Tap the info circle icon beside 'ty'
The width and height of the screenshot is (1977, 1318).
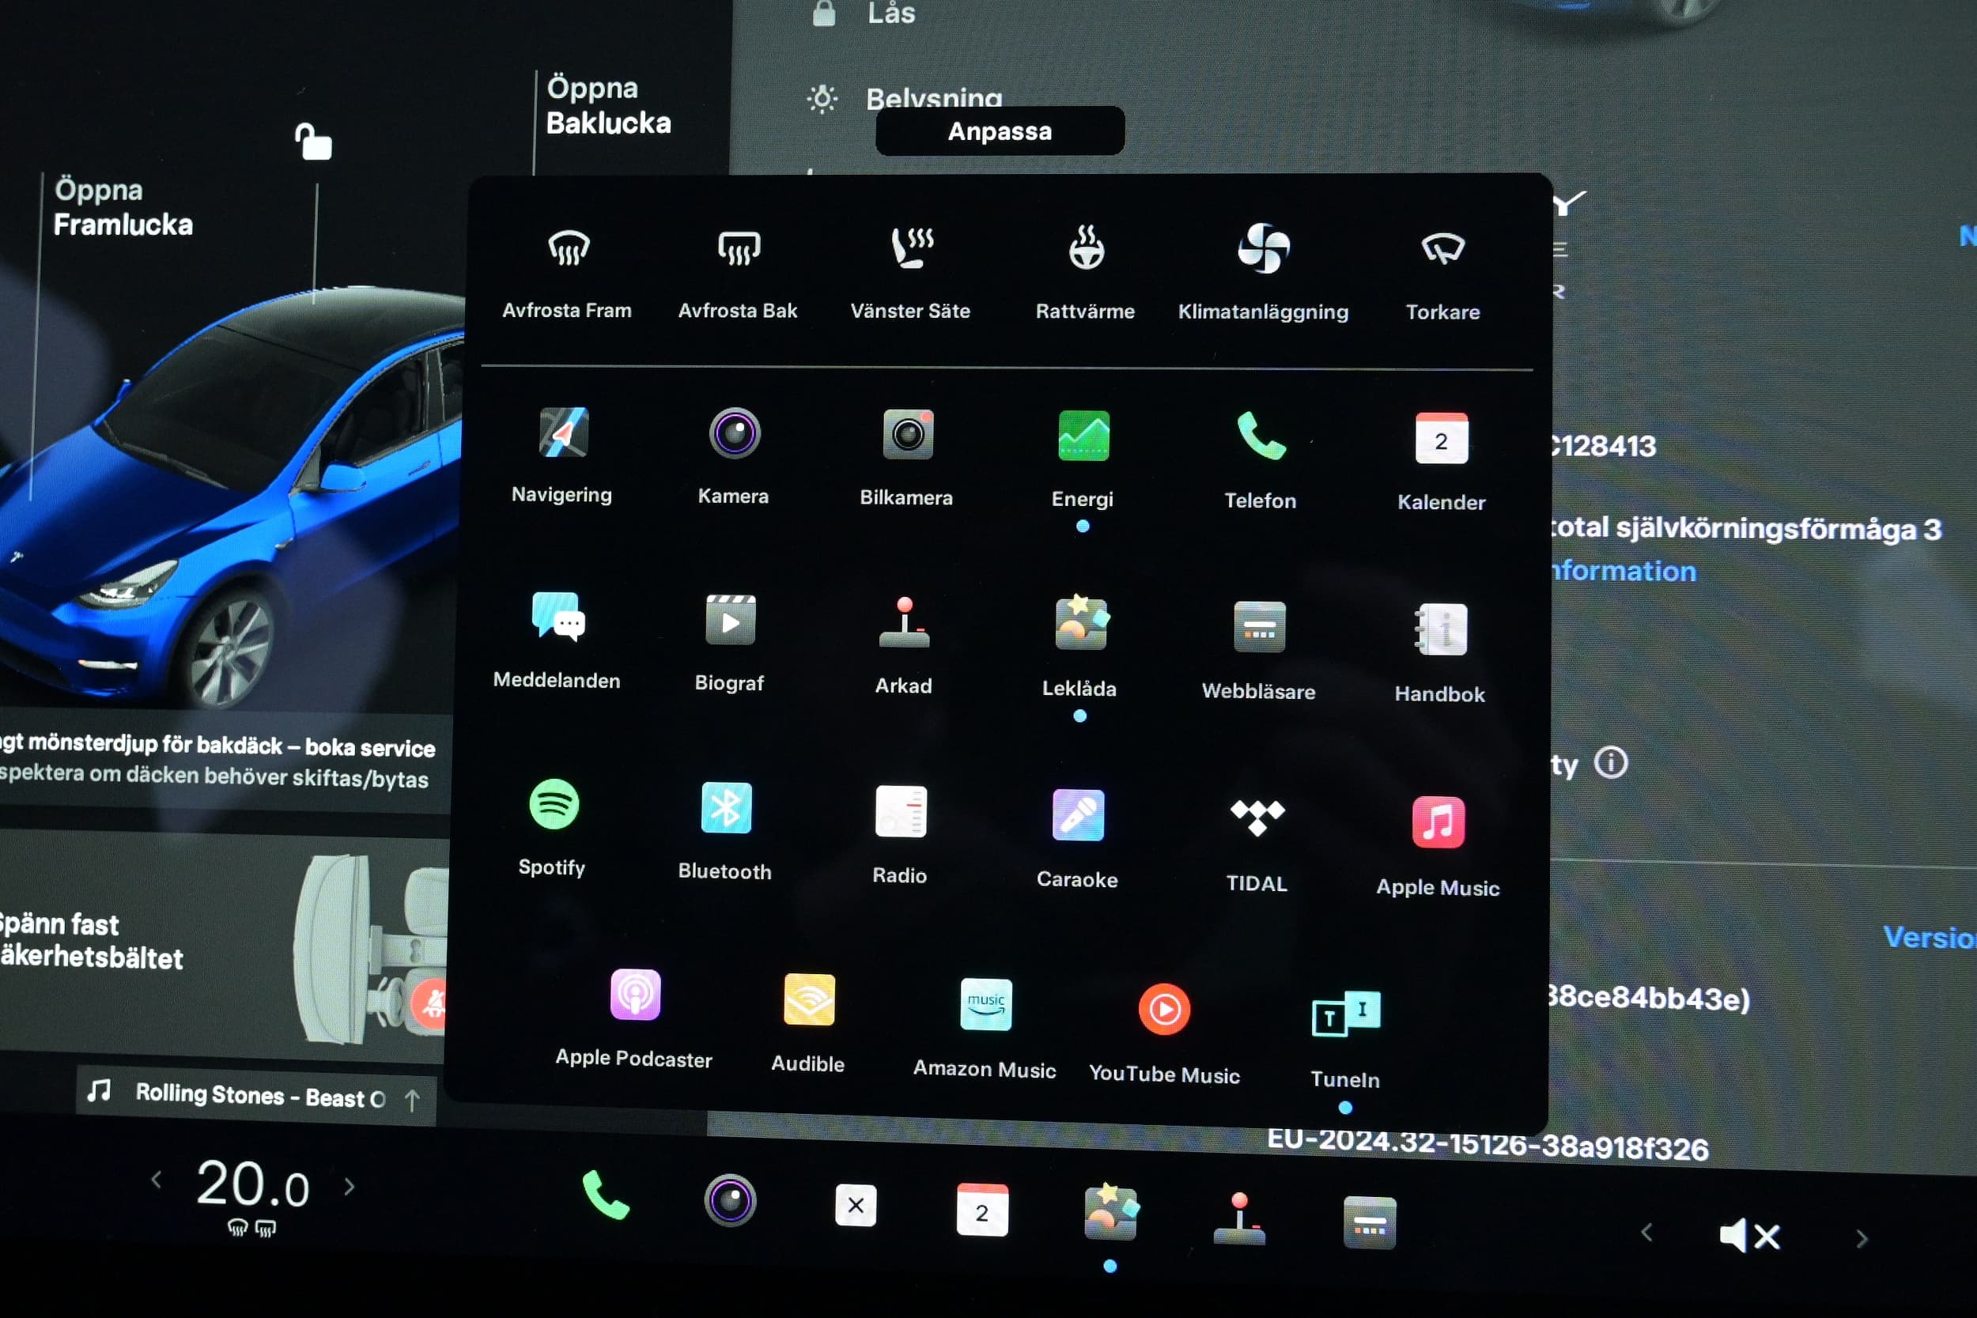(1611, 763)
